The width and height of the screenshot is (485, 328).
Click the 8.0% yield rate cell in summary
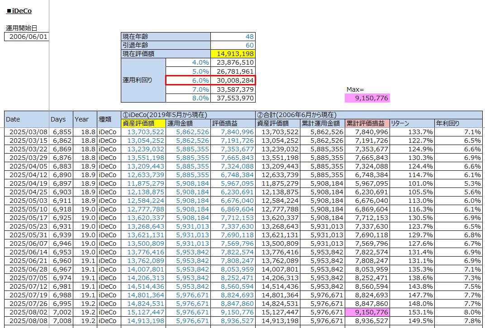(188, 98)
